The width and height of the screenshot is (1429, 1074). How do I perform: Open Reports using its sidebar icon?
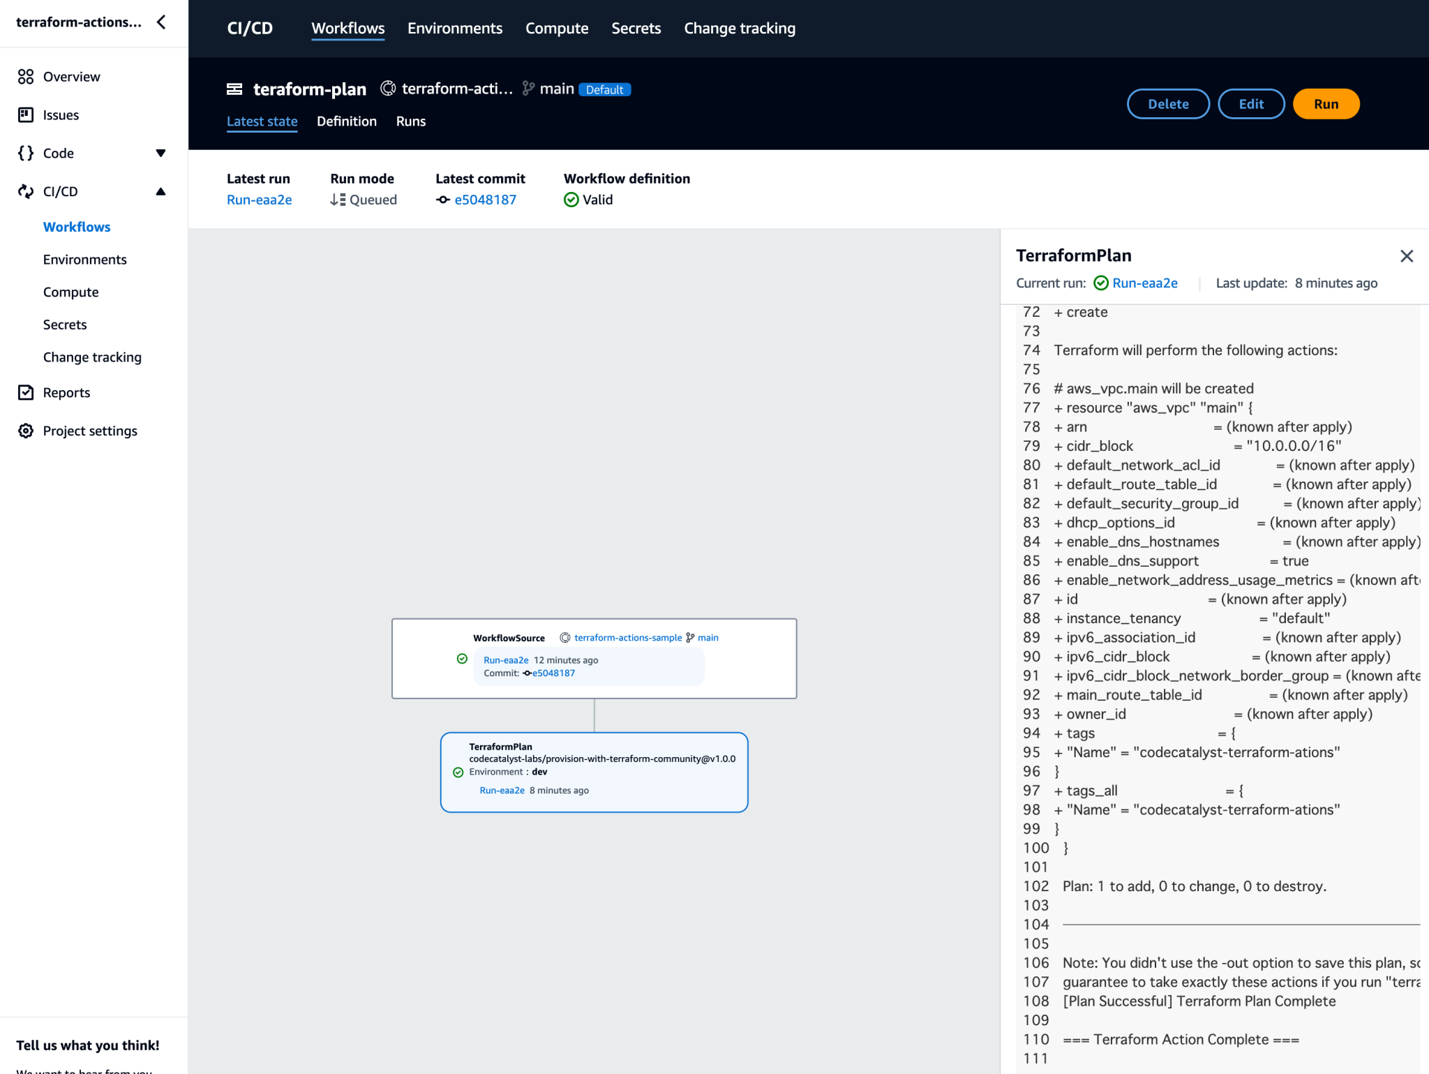pyautogui.click(x=26, y=392)
